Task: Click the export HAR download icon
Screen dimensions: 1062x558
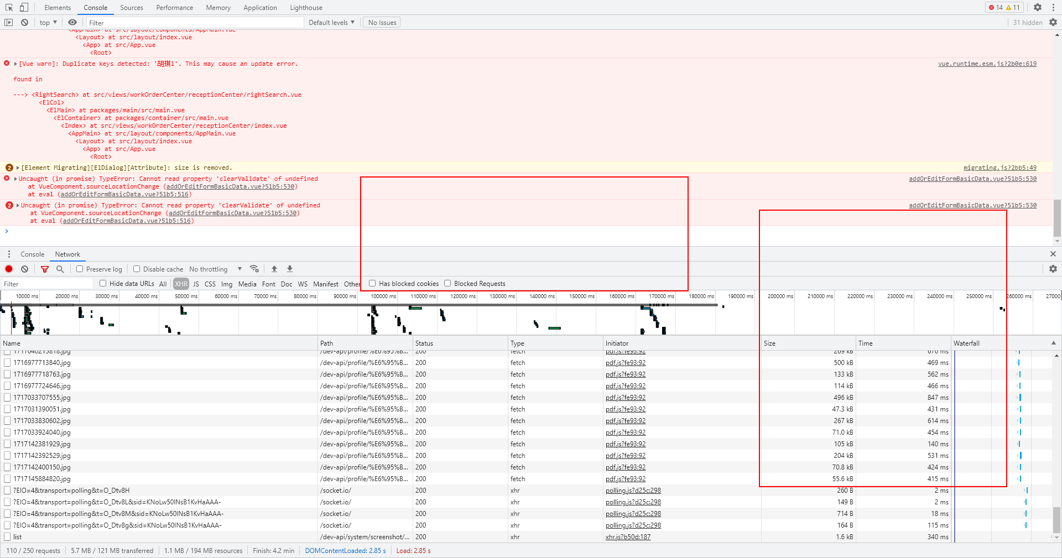Action: pyautogui.click(x=289, y=269)
